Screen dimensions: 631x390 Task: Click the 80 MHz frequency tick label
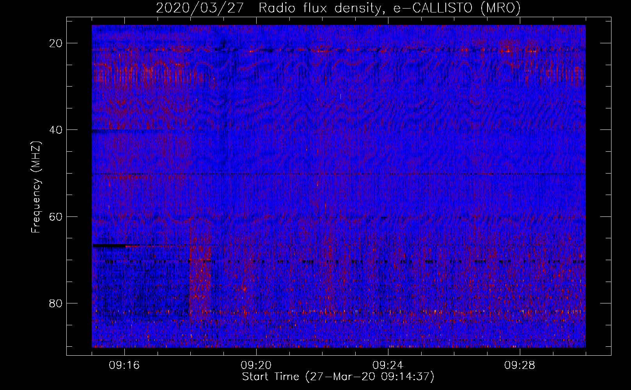(56, 303)
